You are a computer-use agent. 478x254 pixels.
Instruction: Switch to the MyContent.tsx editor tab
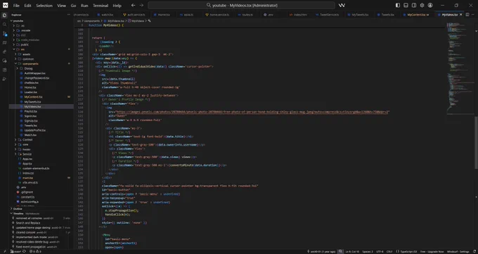[x=418, y=15]
